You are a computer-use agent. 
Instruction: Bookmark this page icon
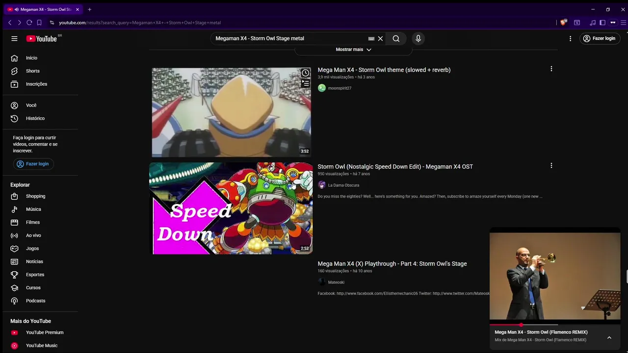pos(39,23)
